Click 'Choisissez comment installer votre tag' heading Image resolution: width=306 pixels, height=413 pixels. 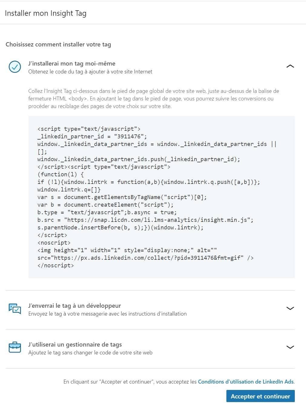click(x=58, y=44)
